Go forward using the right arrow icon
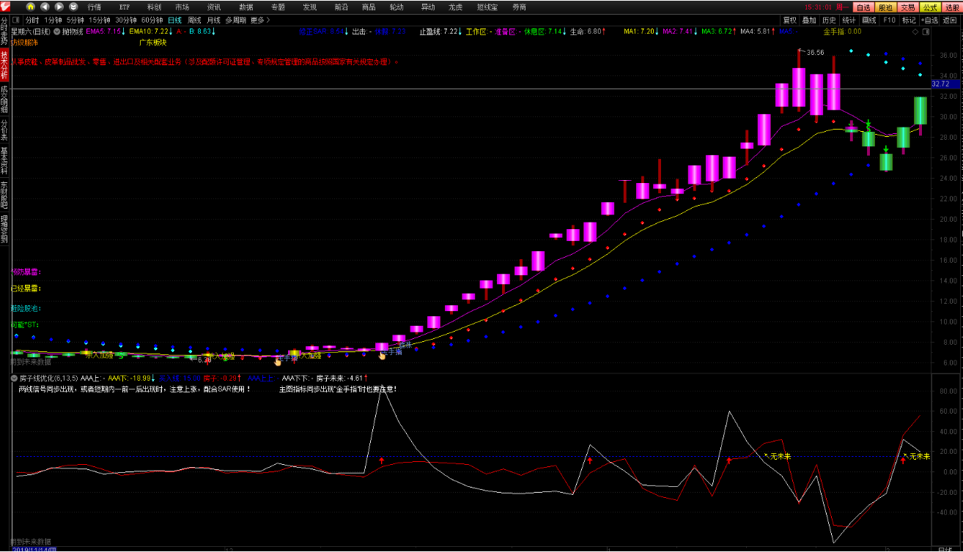 (x=59, y=7)
